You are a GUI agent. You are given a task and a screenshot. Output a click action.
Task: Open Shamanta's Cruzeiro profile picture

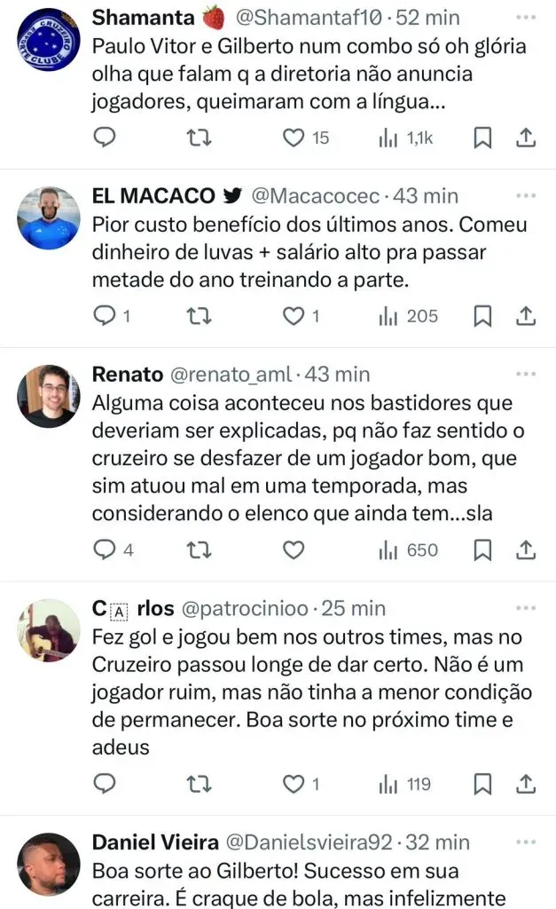point(48,40)
